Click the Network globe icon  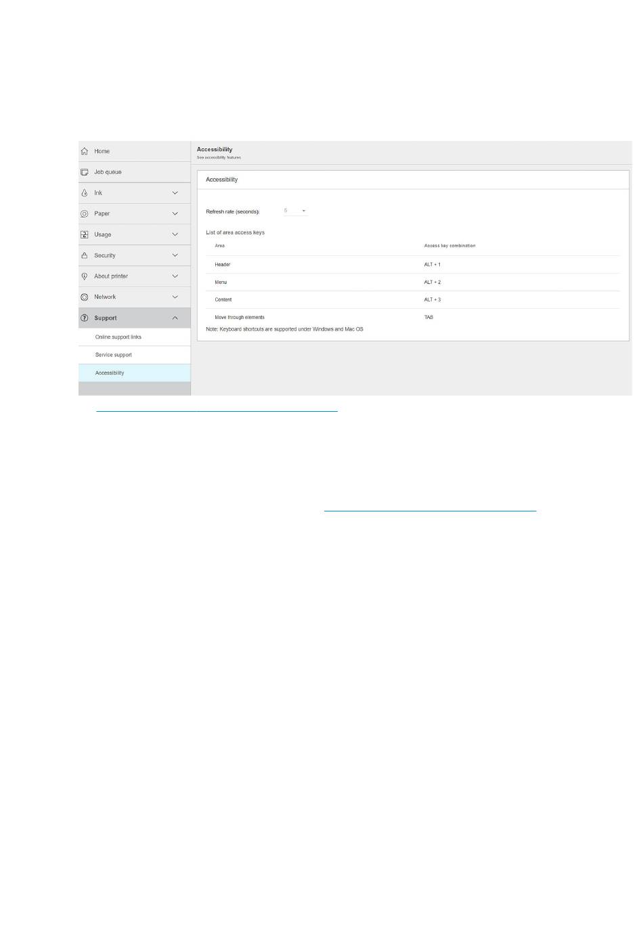point(85,297)
